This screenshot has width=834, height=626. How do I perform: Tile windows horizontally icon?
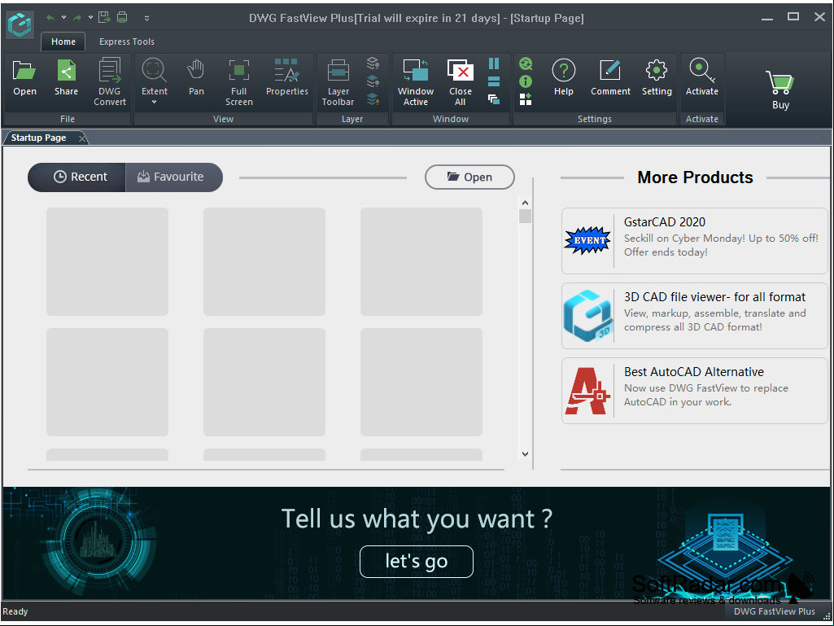coord(494,81)
